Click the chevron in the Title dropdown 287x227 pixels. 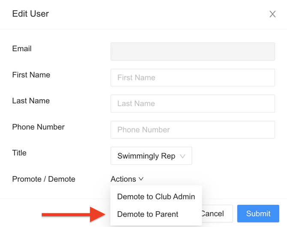pos(183,156)
